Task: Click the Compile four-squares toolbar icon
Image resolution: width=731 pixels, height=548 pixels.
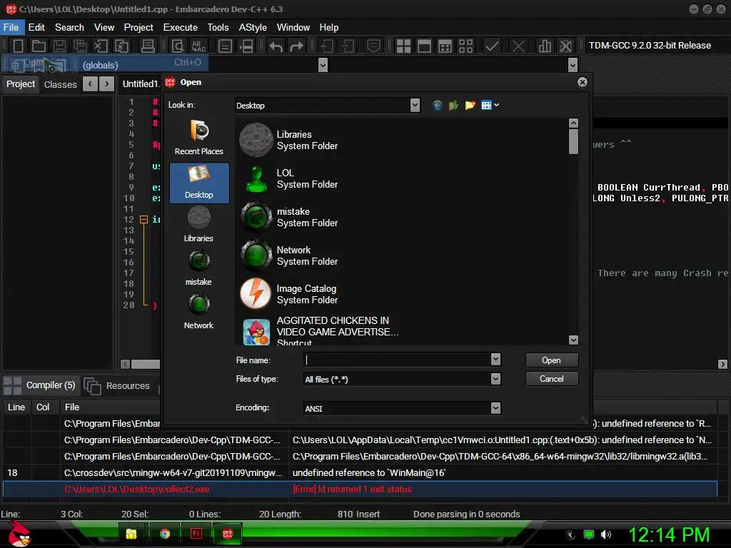Action: (x=403, y=46)
